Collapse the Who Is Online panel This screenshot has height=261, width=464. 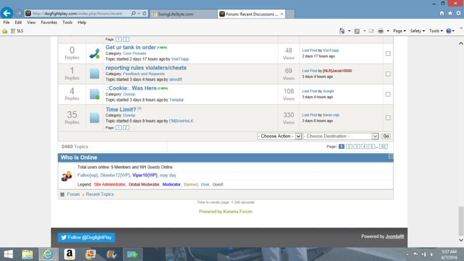(391, 157)
